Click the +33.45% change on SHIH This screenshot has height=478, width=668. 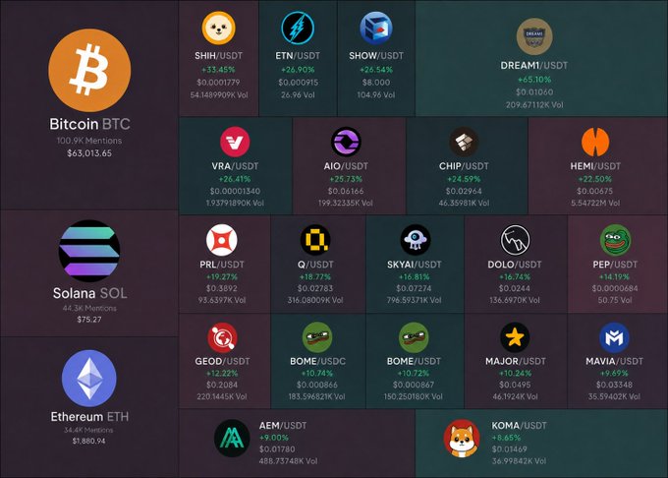tap(218, 70)
